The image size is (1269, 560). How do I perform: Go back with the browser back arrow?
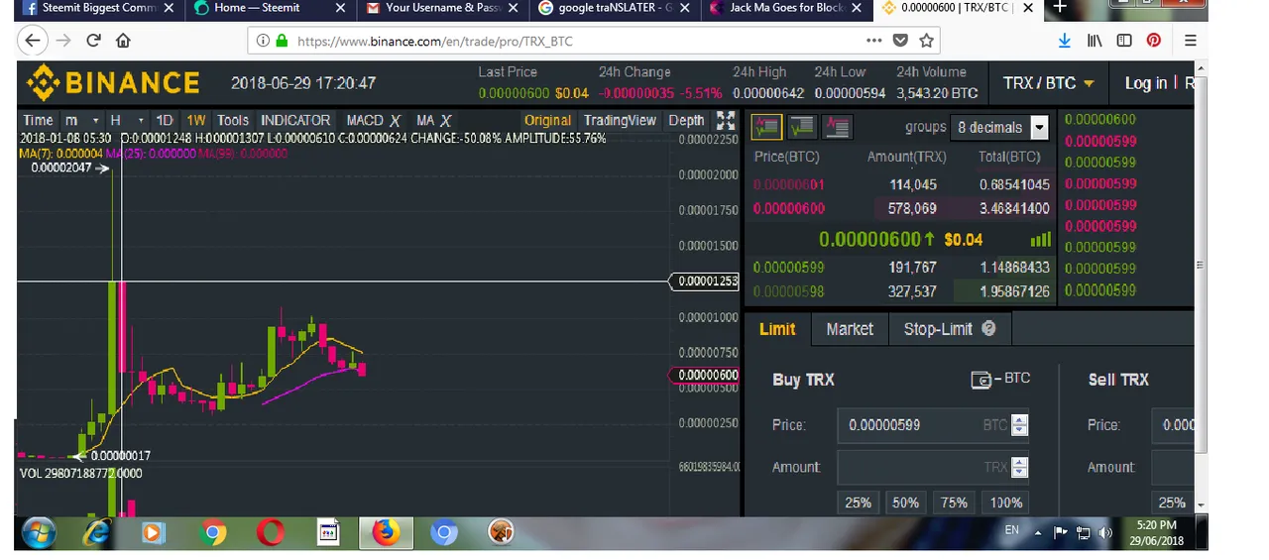(32, 41)
